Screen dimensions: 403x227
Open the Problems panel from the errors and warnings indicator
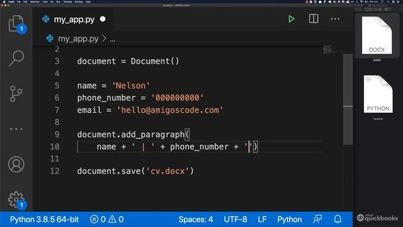tap(106, 219)
